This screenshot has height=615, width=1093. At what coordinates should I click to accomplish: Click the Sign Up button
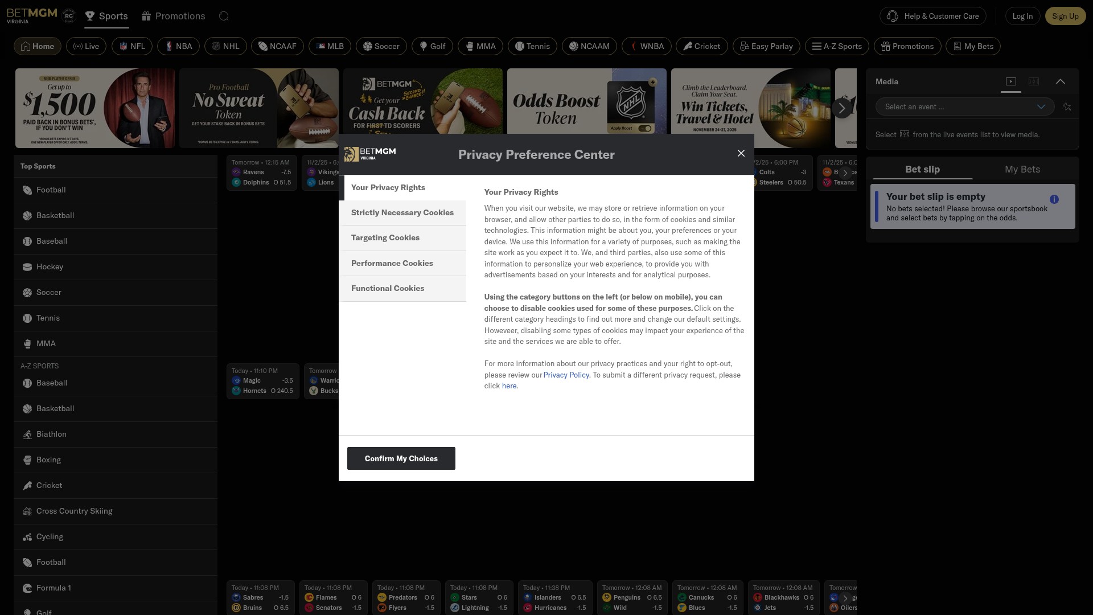(x=1065, y=16)
